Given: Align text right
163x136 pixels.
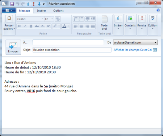Looking at the screenshot, I should (x=87, y=26).
